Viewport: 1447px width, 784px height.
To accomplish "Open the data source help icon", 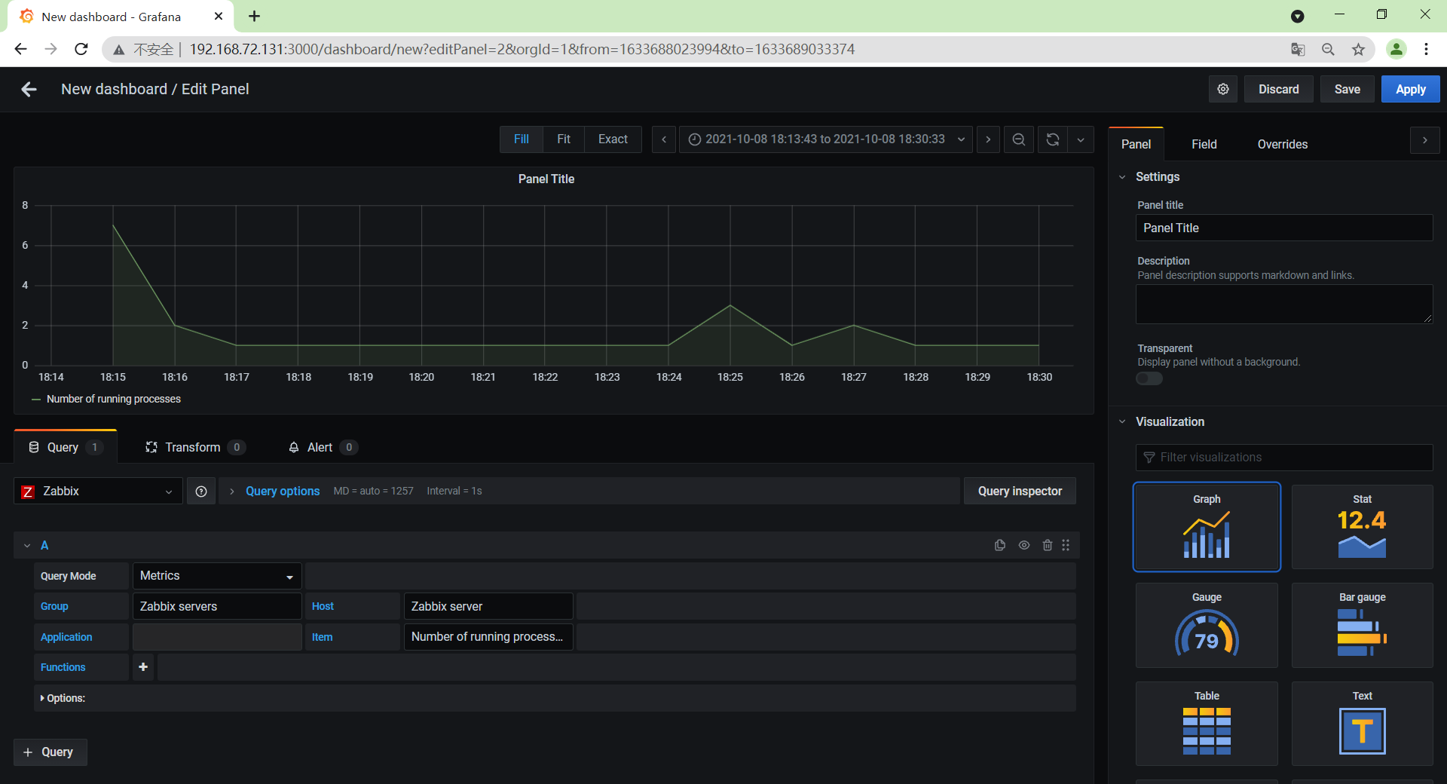I will pos(201,492).
